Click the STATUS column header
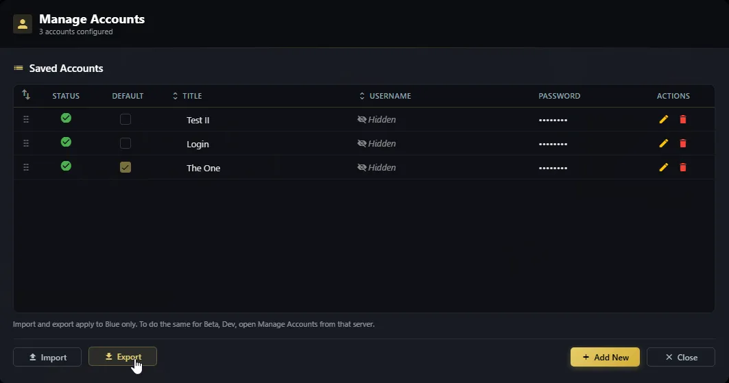Viewport: 729px width, 383px height. click(x=66, y=96)
